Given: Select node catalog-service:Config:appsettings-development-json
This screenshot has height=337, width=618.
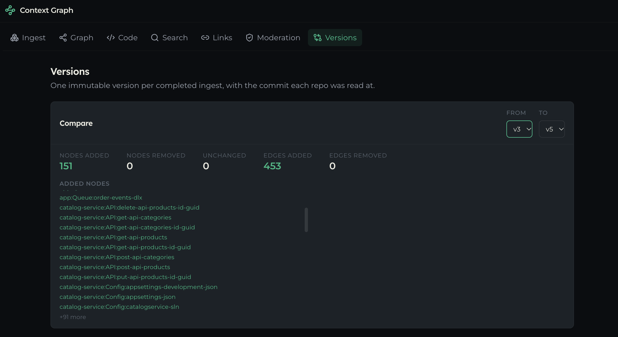Looking at the screenshot, I should pyautogui.click(x=138, y=287).
